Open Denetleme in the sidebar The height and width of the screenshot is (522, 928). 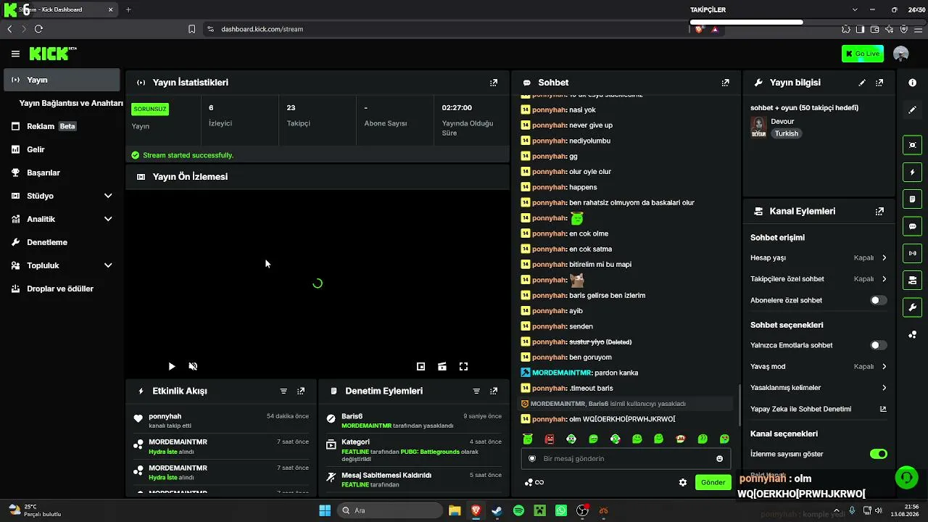click(62, 242)
